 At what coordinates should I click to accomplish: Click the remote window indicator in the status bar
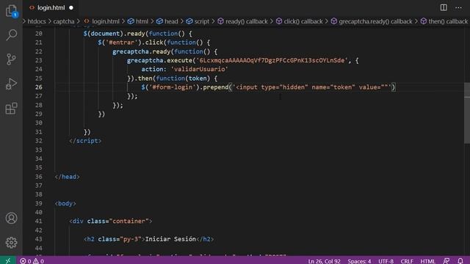pyautogui.click(x=8, y=261)
